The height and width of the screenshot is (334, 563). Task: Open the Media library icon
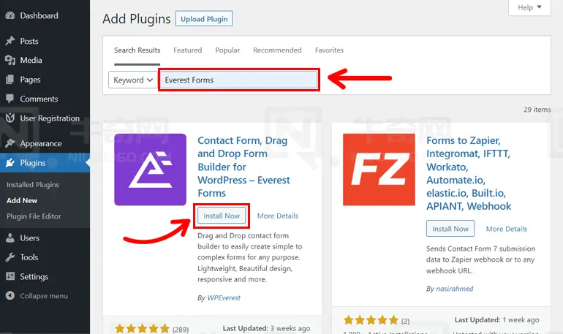click(10, 60)
